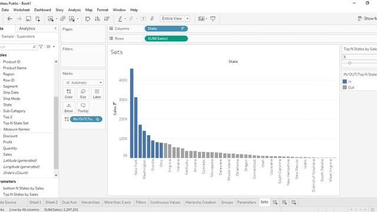Image resolution: width=377 pixels, height=212 pixels.
Task: Click the Show mark labels T icon
Action: [143, 19]
